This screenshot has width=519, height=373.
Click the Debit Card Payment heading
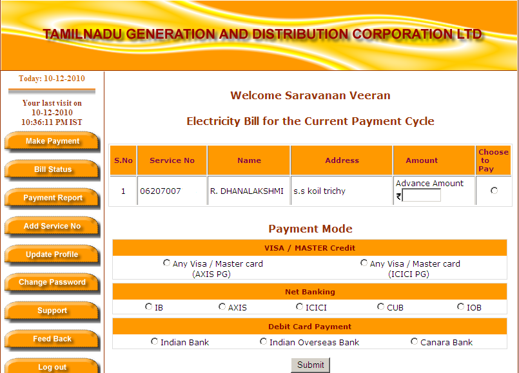[310, 327]
